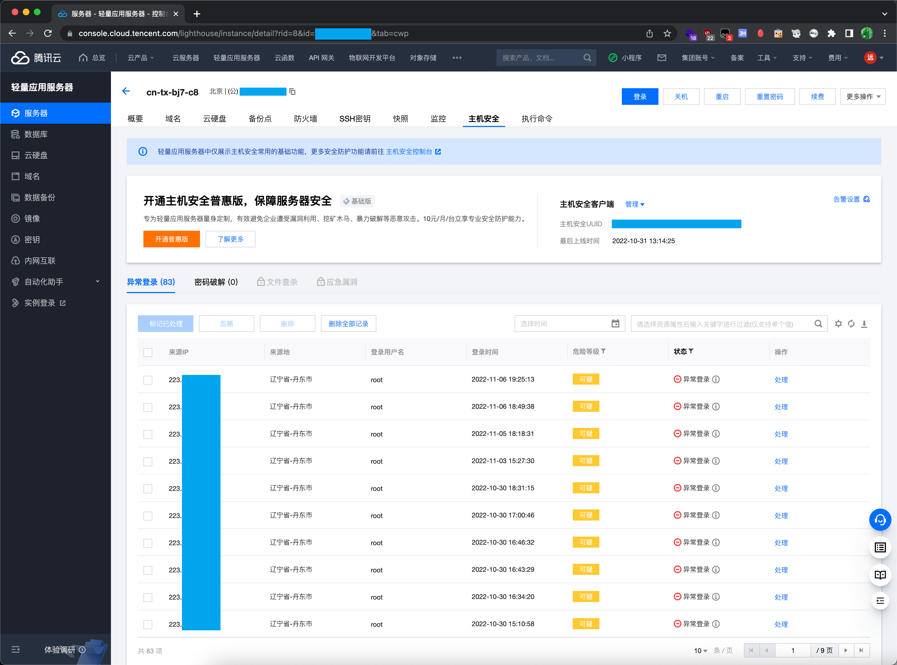Click the table settings gear icon

click(x=838, y=324)
